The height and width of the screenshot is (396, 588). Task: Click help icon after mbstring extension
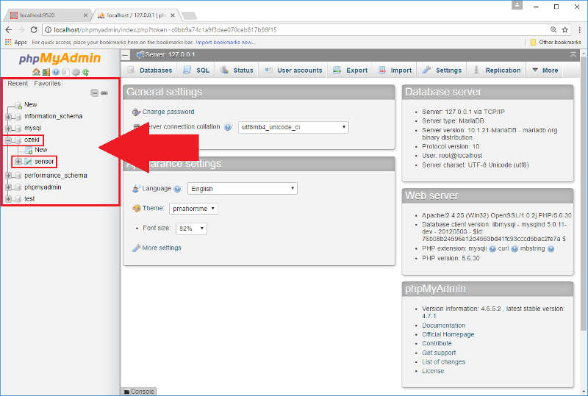tap(551, 248)
